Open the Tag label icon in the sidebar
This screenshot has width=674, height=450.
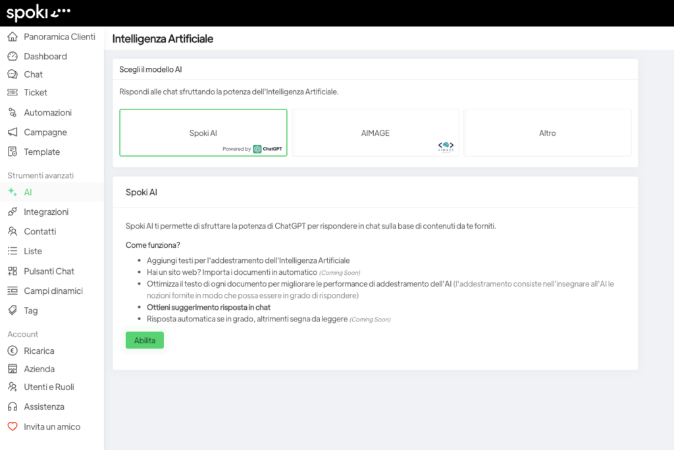pos(13,310)
